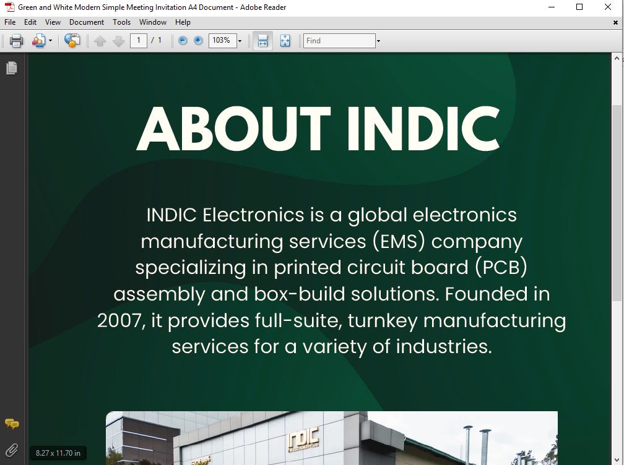Click the 103% zoom level field
Image resolution: width=624 pixels, height=465 pixels.
(x=222, y=41)
